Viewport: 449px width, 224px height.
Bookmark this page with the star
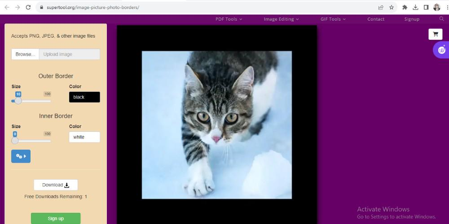pos(392,8)
